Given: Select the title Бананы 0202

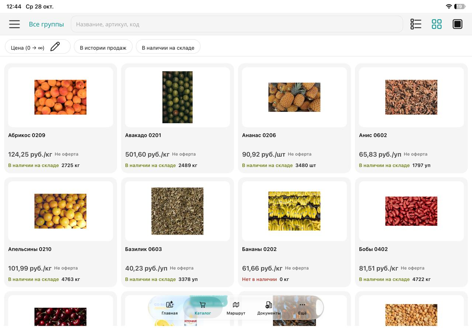Looking at the screenshot, I should coord(259,249).
